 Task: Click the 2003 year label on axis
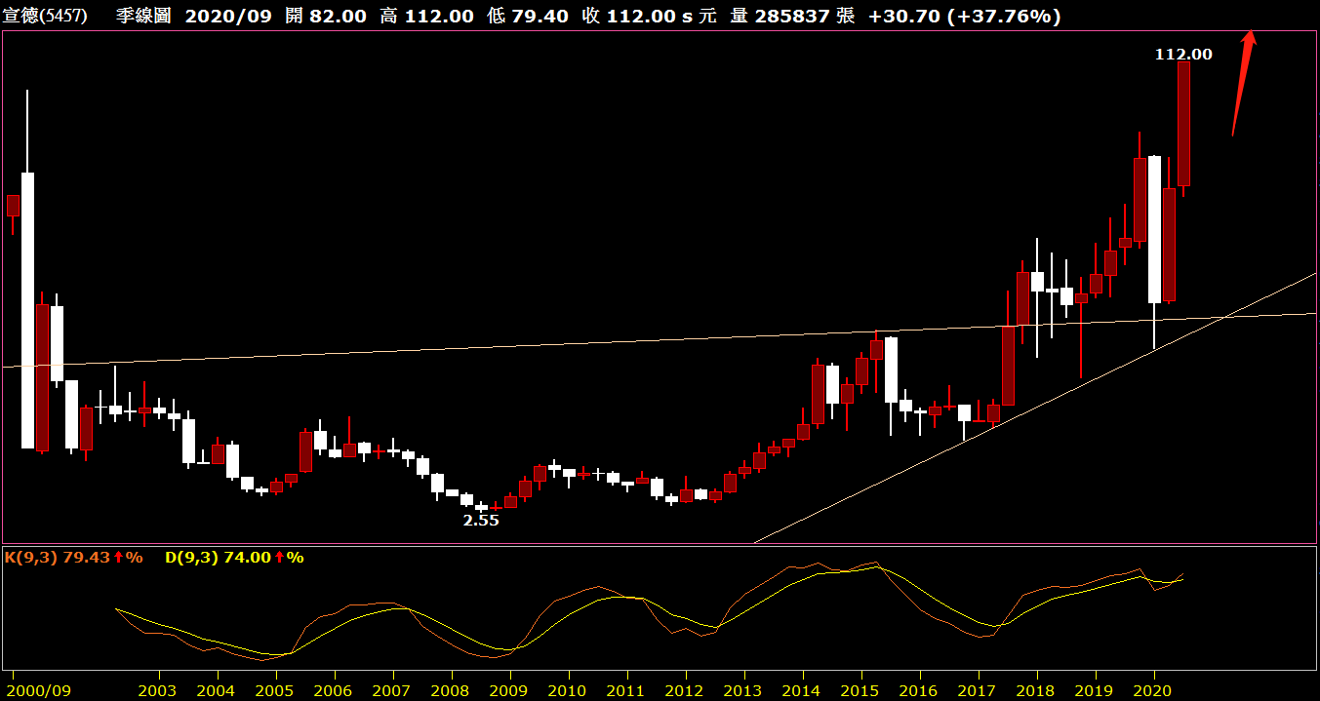[158, 688]
